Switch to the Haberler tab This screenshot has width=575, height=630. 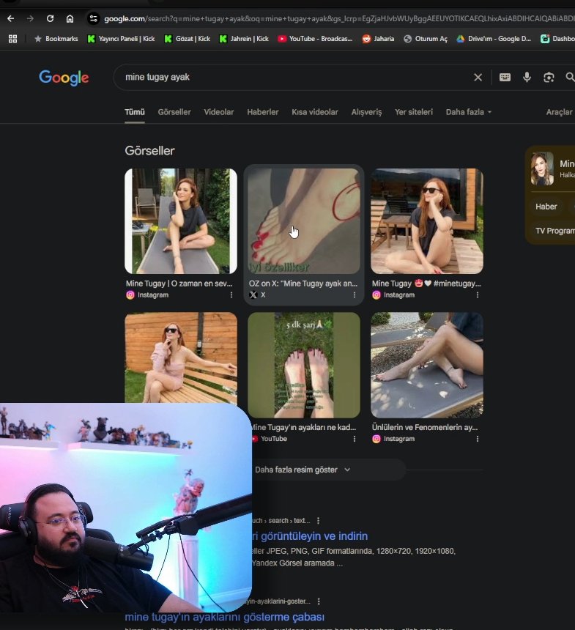click(263, 112)
